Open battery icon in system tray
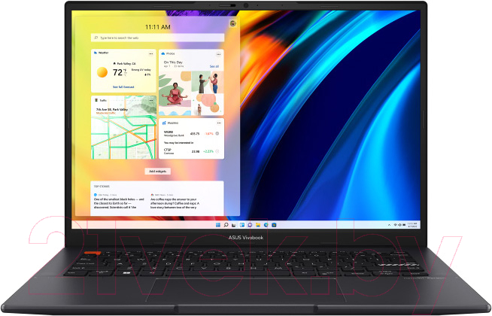 (x=403, y=225)
